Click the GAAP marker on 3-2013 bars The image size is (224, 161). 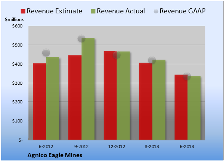click(x=152, y=60)
